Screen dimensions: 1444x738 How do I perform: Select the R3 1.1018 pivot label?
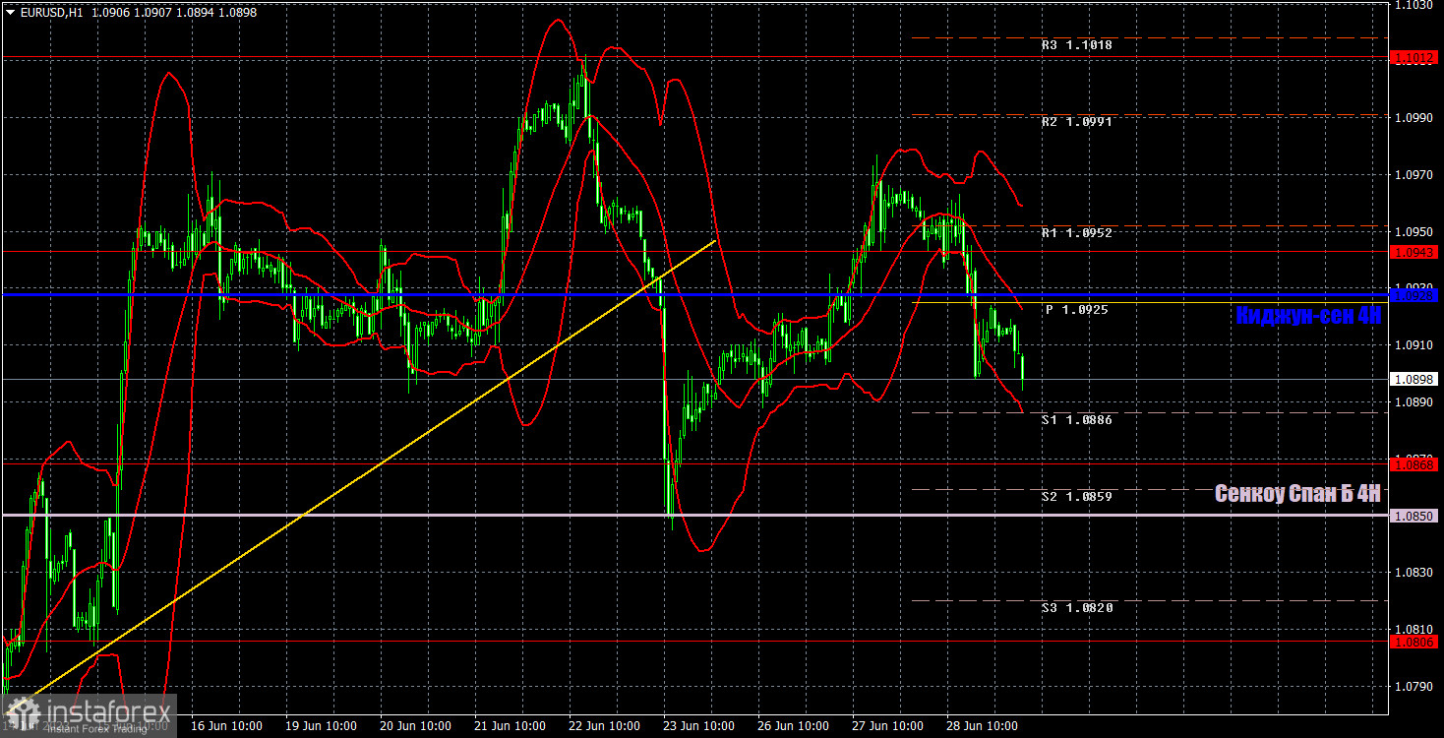(x=1077, y=45)
